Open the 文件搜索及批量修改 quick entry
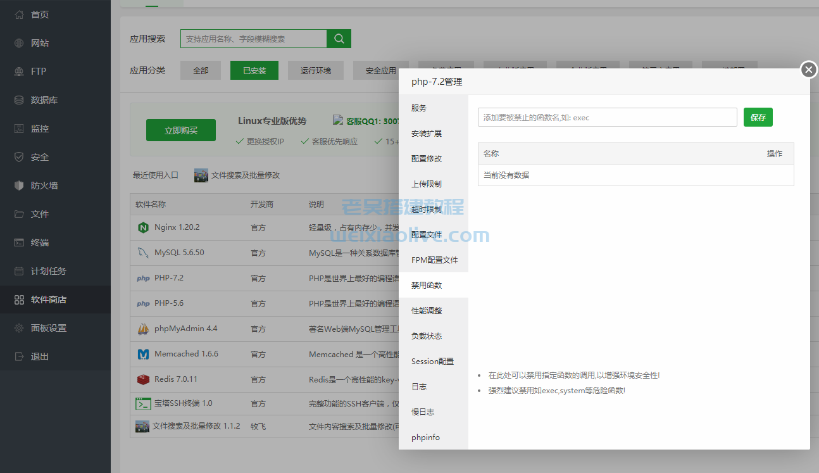This screenshot has width=819, height=473. click(x=241, y=175)
